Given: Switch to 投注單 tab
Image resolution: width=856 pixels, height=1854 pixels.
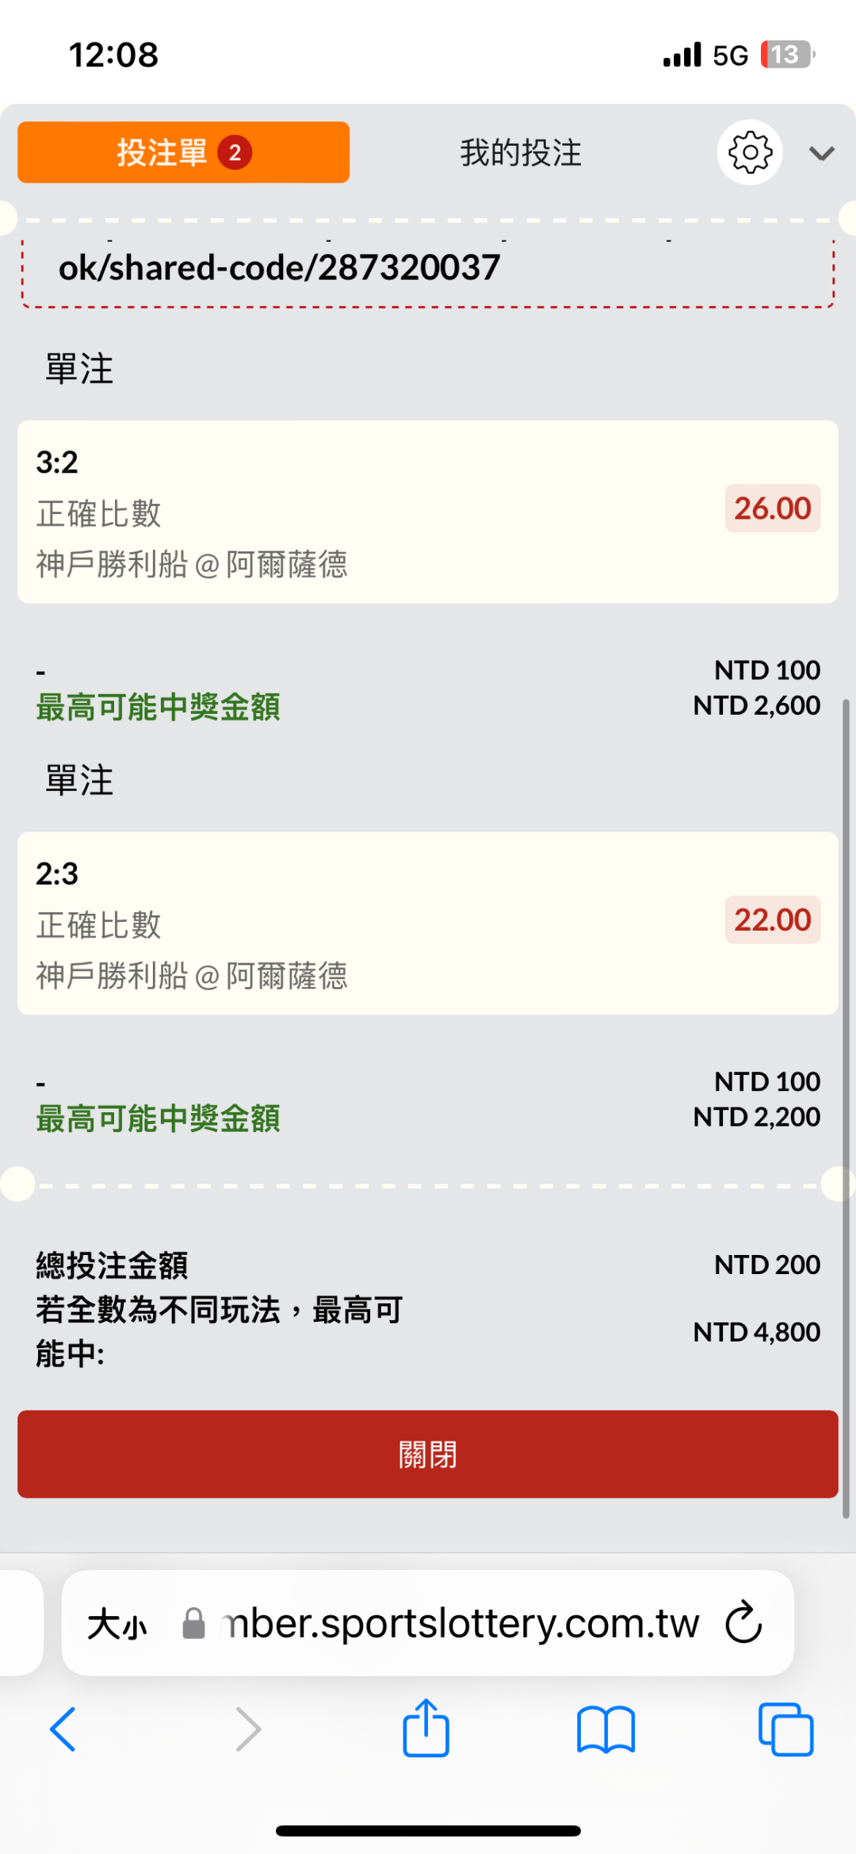Looking at the screenshot, I should (183, 152).
